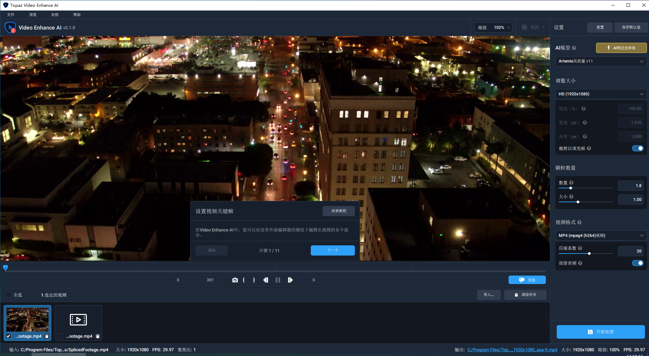This screenshot has height=356, width=649.
Task: Click the grain 数量 value field 1.8
Action: point(631,186)
